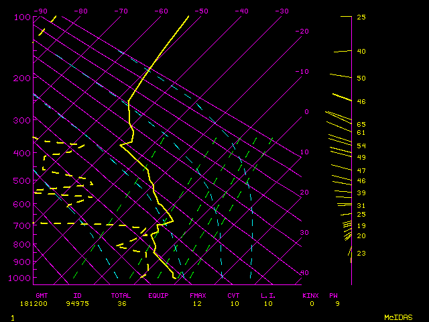This screenshot has height=322, width=429.
Task: Click the PW value 9
Action: click(338, 303)
